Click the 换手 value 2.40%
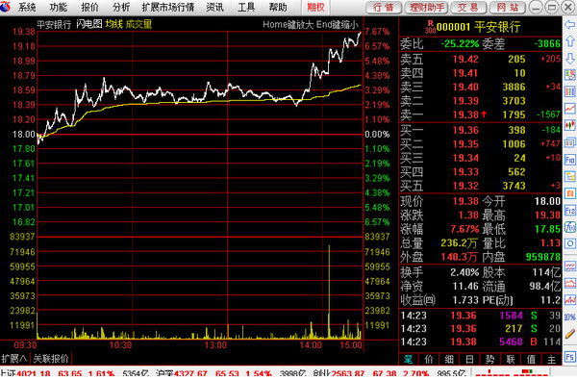The height and width of the screenshot is (380, 577). (x=464, y=272)
